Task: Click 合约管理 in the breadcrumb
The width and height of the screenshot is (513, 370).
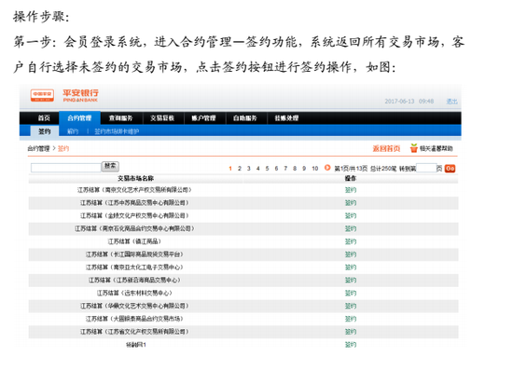Action: (x=38, y=149)
